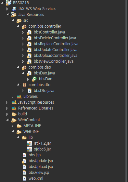
Task: Click the com.bbs.dao package icon
Action: coord(24,68)
